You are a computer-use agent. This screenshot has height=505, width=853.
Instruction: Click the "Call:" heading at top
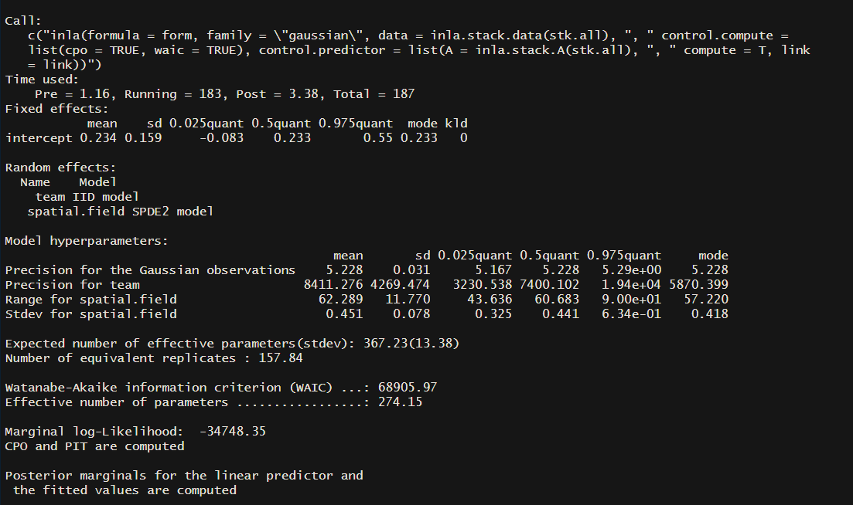click(23, 21)
